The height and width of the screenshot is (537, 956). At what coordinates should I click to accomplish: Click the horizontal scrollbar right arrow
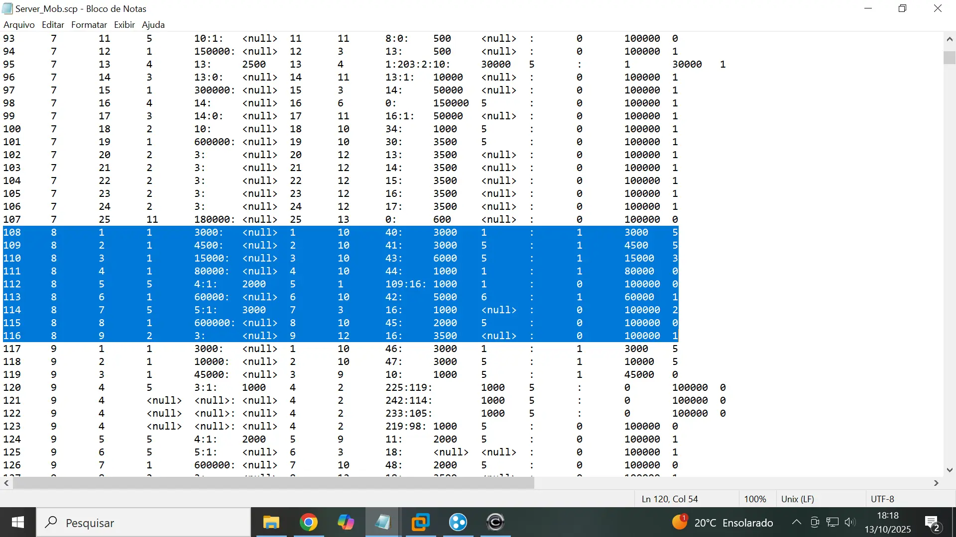[x=936, y=483]
